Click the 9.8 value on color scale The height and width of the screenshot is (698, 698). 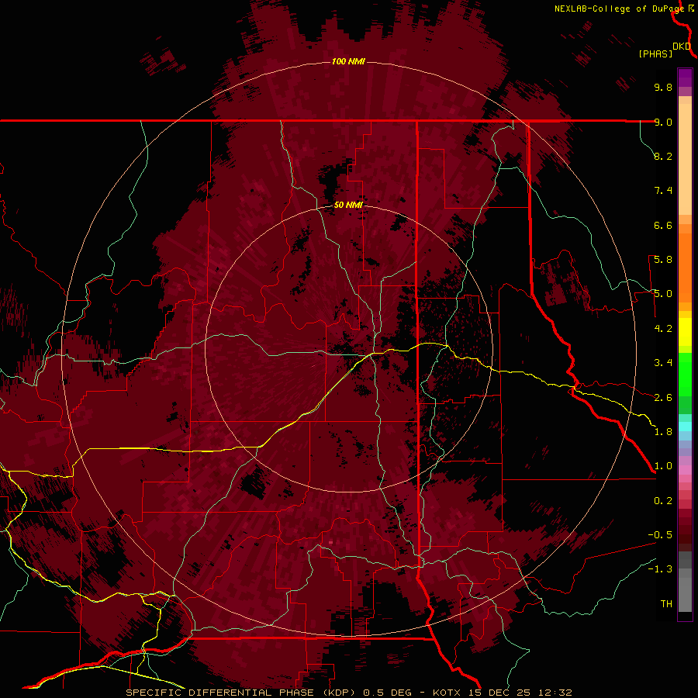(663, 87)
